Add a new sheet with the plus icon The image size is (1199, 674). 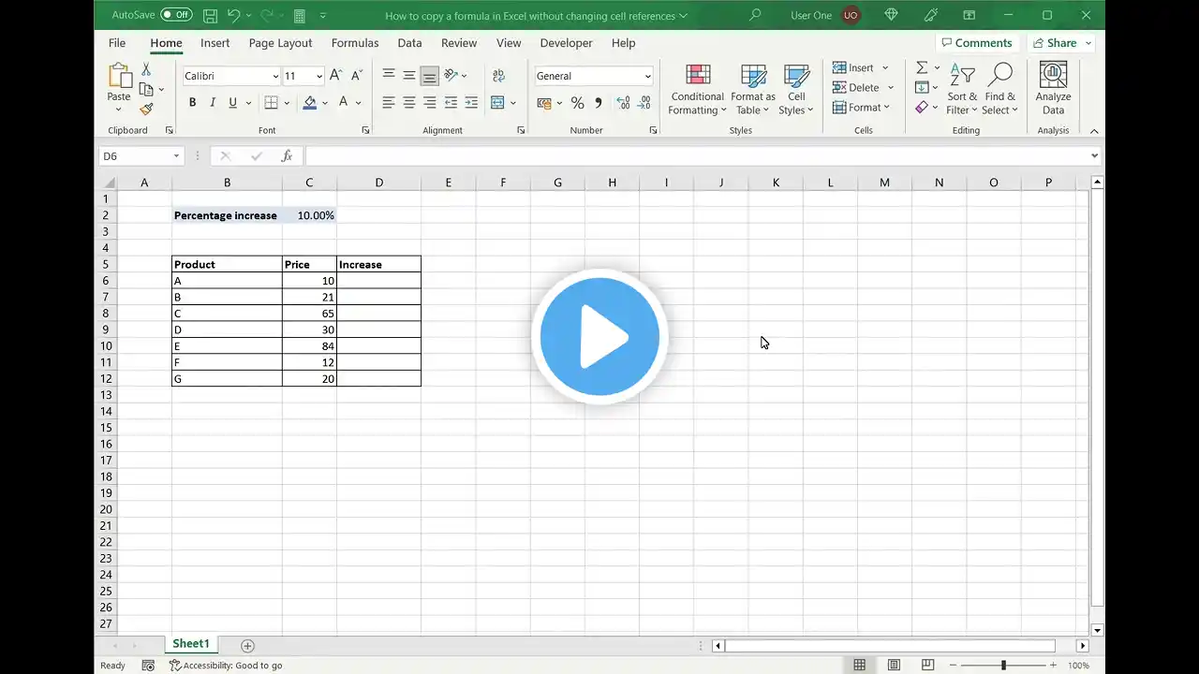coord(247,645)
